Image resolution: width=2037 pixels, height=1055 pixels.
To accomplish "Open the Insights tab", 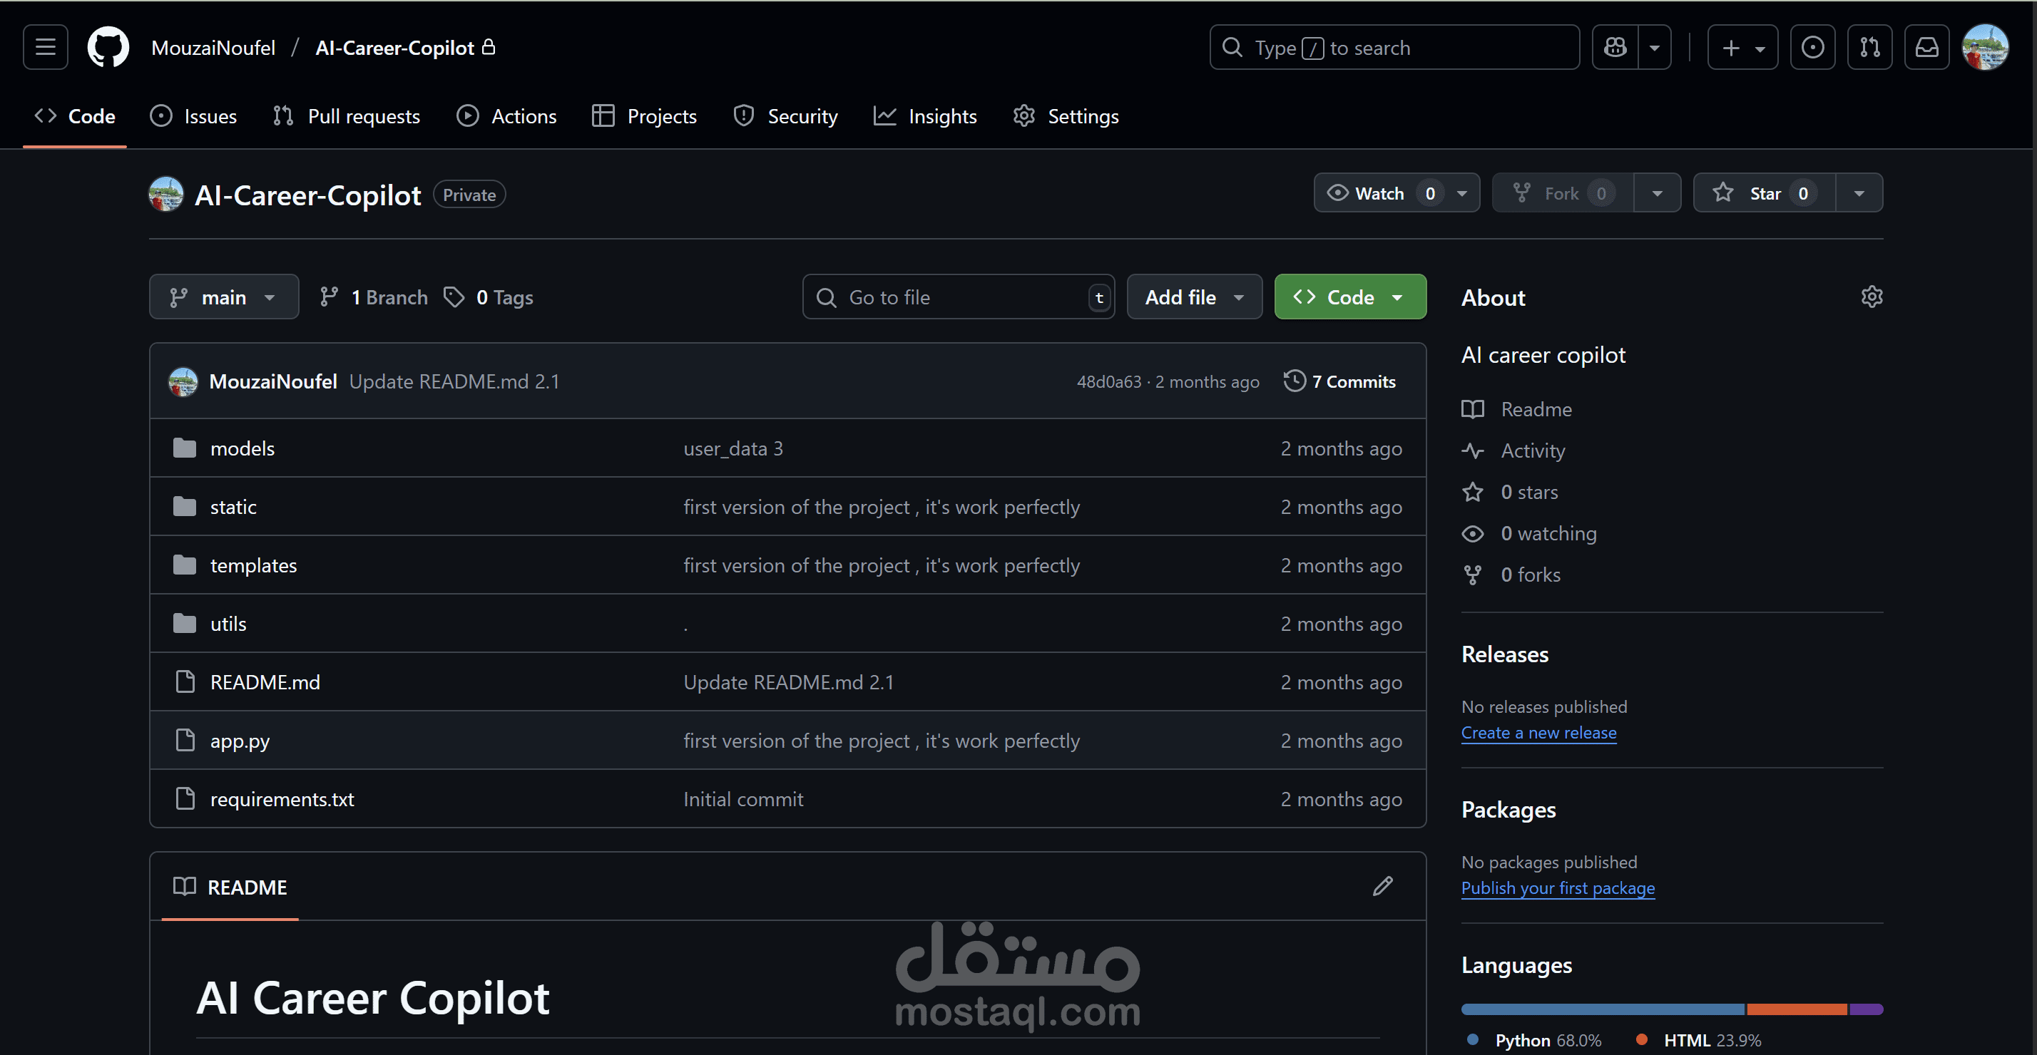I will coord(925,116).
